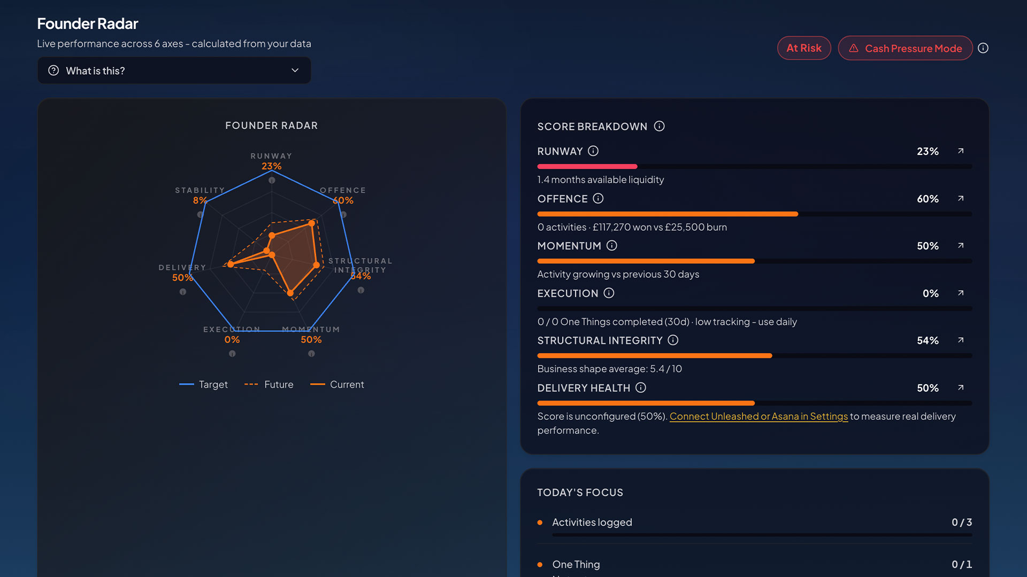Open Execution details arrow
1027x577 pixels.
point(961,293)
